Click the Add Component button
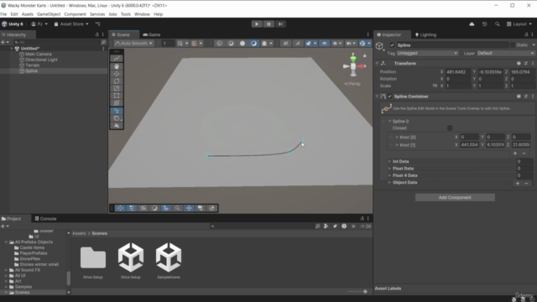537x302 pixels. pyautogui.click(x=455, y=198)
